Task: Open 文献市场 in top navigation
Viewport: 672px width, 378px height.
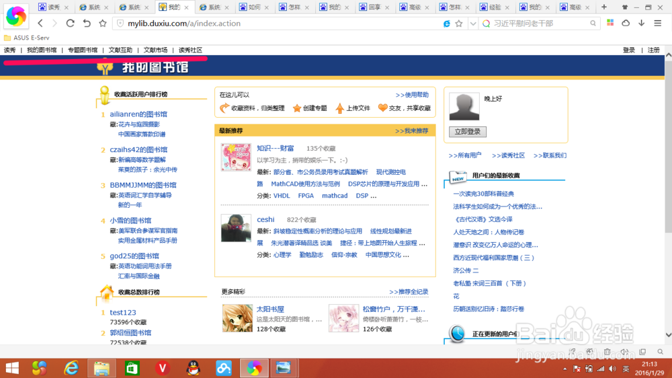Action: 156,50
